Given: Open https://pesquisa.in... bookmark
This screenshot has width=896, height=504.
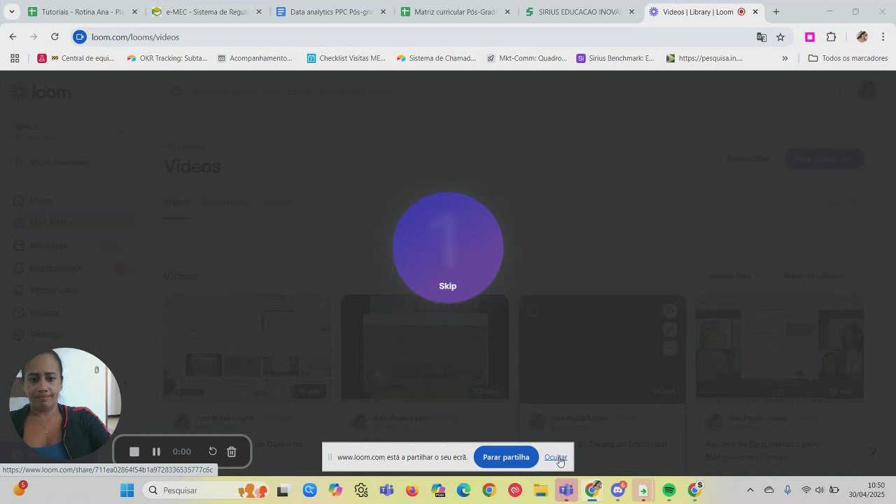Looking at the screenshot, I should pos(704,58).
